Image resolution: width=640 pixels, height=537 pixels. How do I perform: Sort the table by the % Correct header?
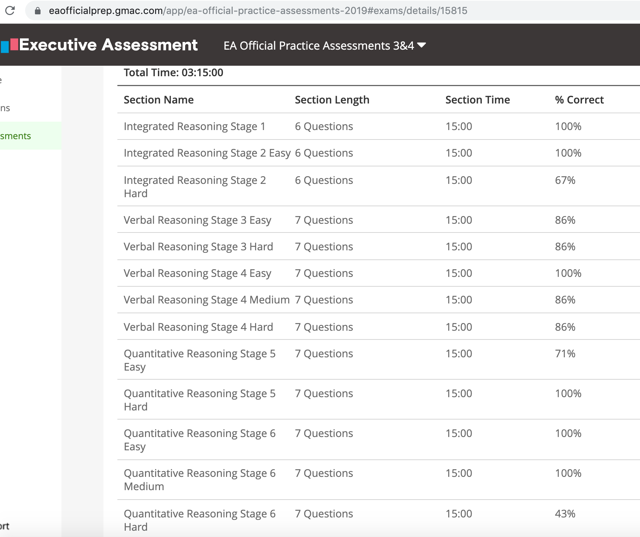(x=579, y=100)
